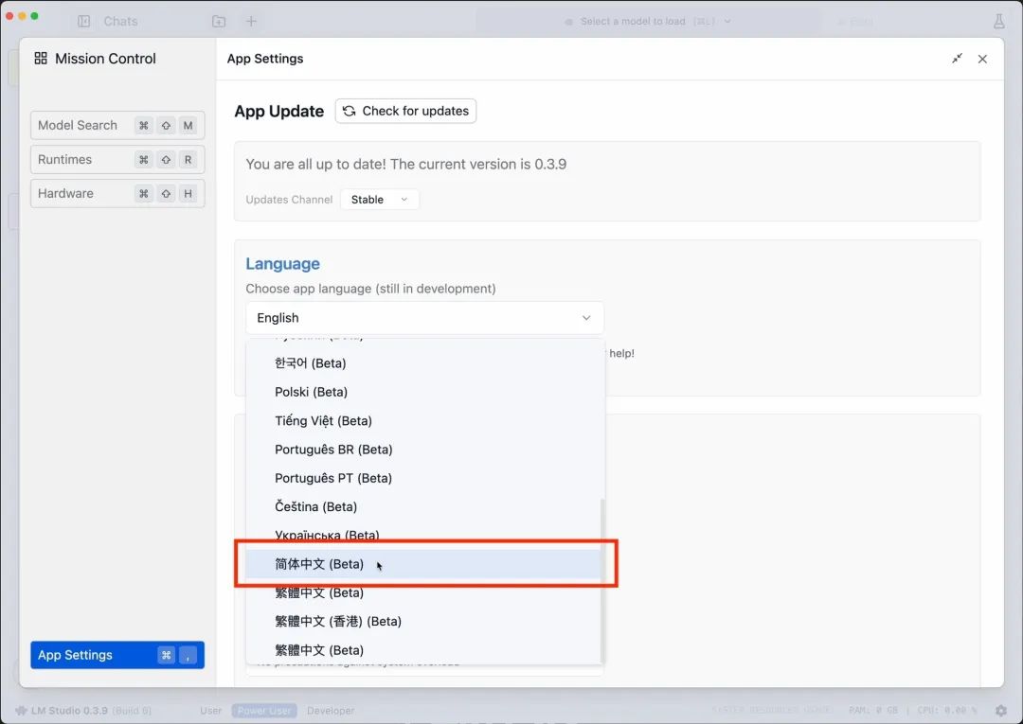1023x724 pixels.
Task: Click the CPU usage readout in status bar
Action: 947,711
